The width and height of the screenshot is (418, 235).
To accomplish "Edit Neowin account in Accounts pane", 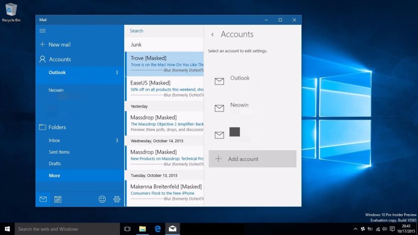I will tap(252, 108).
